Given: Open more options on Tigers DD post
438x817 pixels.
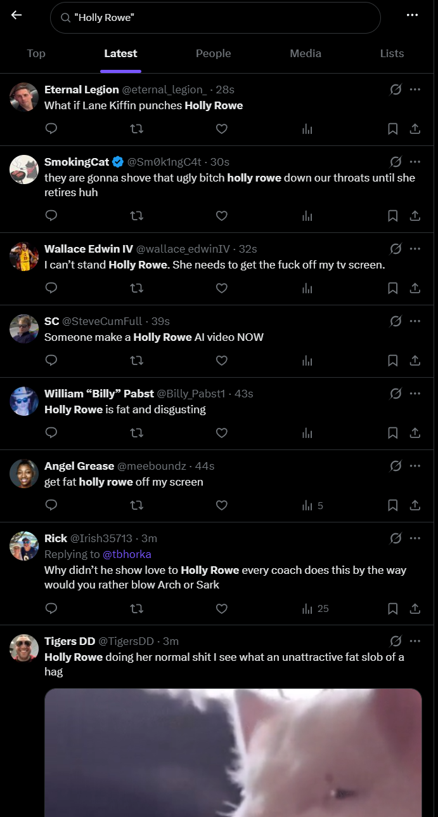Looking at the screenshot, I should coord(415,641).
